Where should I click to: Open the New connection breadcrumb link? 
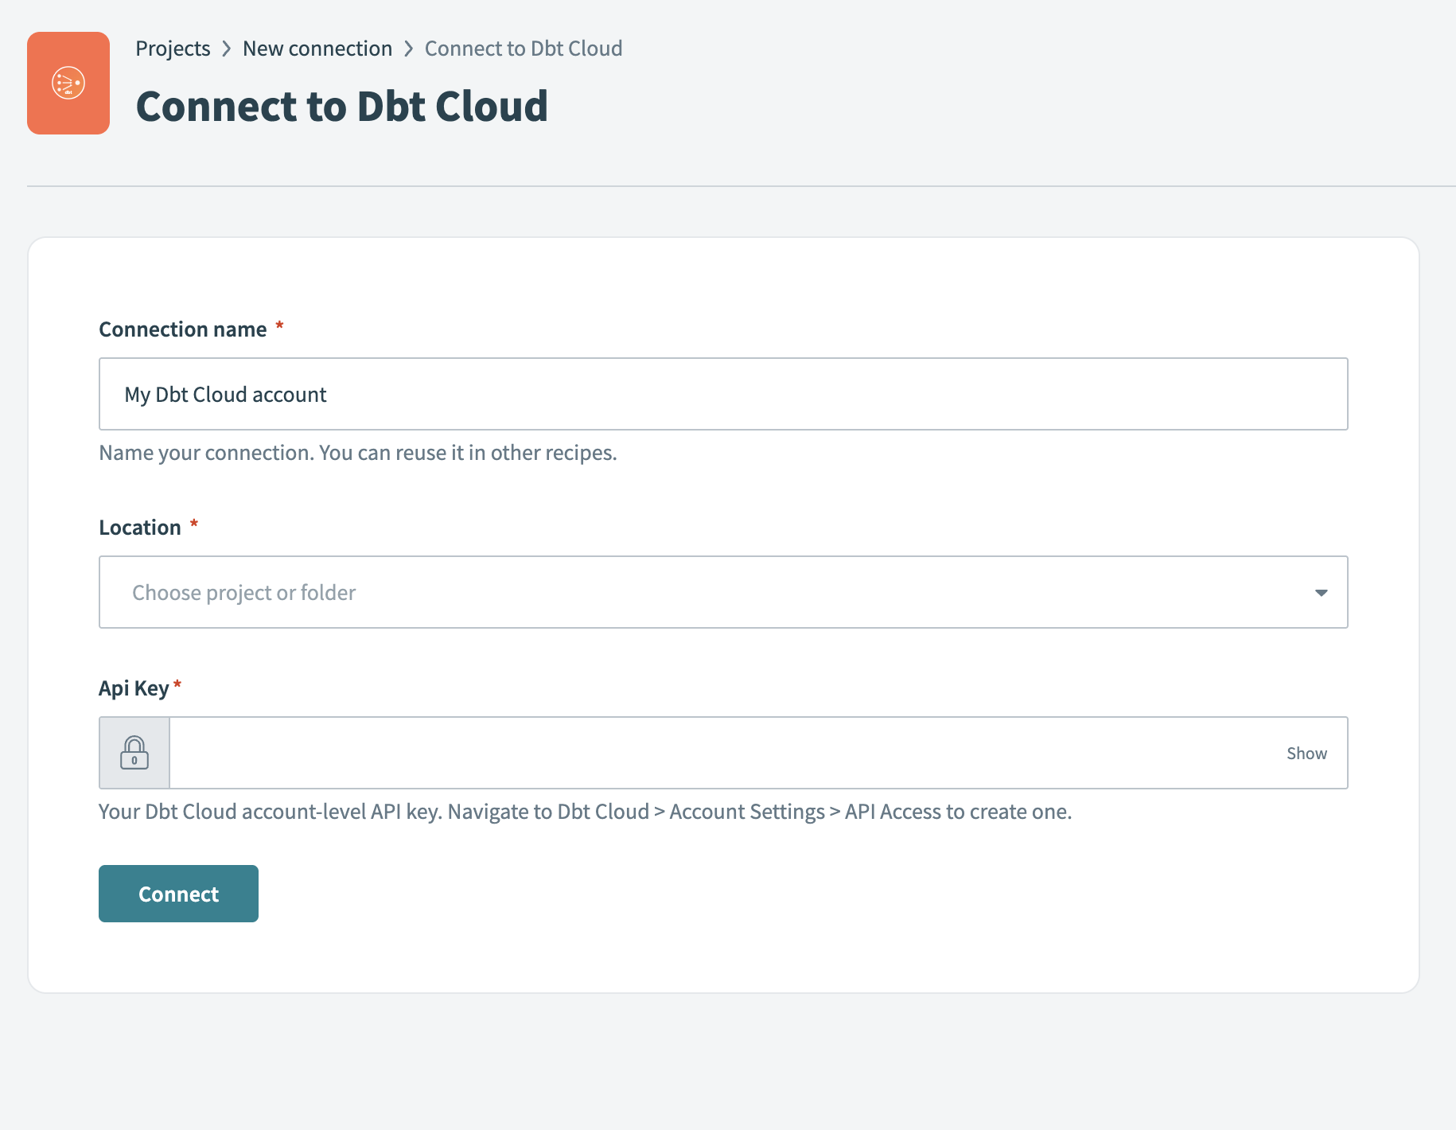[x=317, y=48]
